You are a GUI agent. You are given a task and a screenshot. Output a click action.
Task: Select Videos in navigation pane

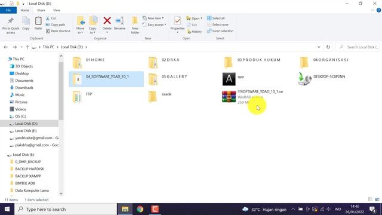(x=20, y=109)
